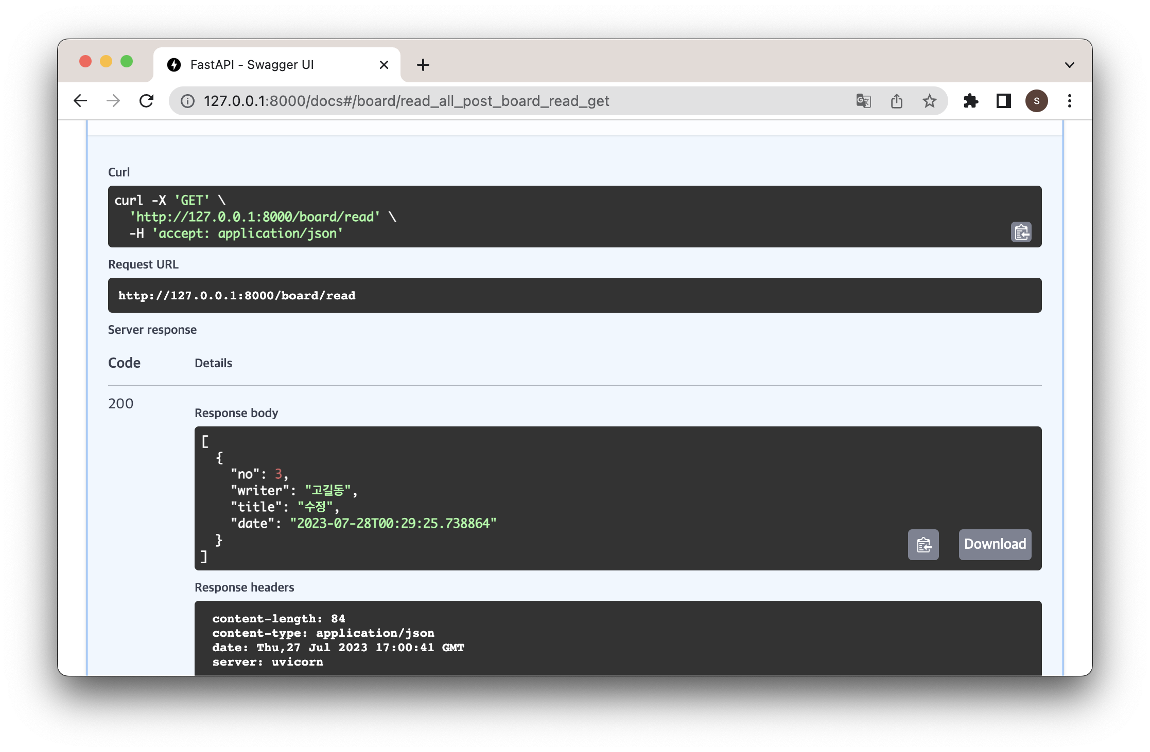Toggle the browser side panel
1150x752 pixels.
click(1003, 101)
